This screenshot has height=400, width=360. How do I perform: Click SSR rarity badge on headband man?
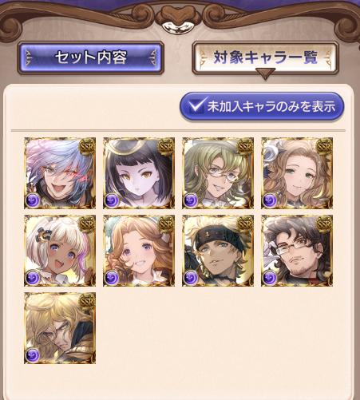click(245, 224)
